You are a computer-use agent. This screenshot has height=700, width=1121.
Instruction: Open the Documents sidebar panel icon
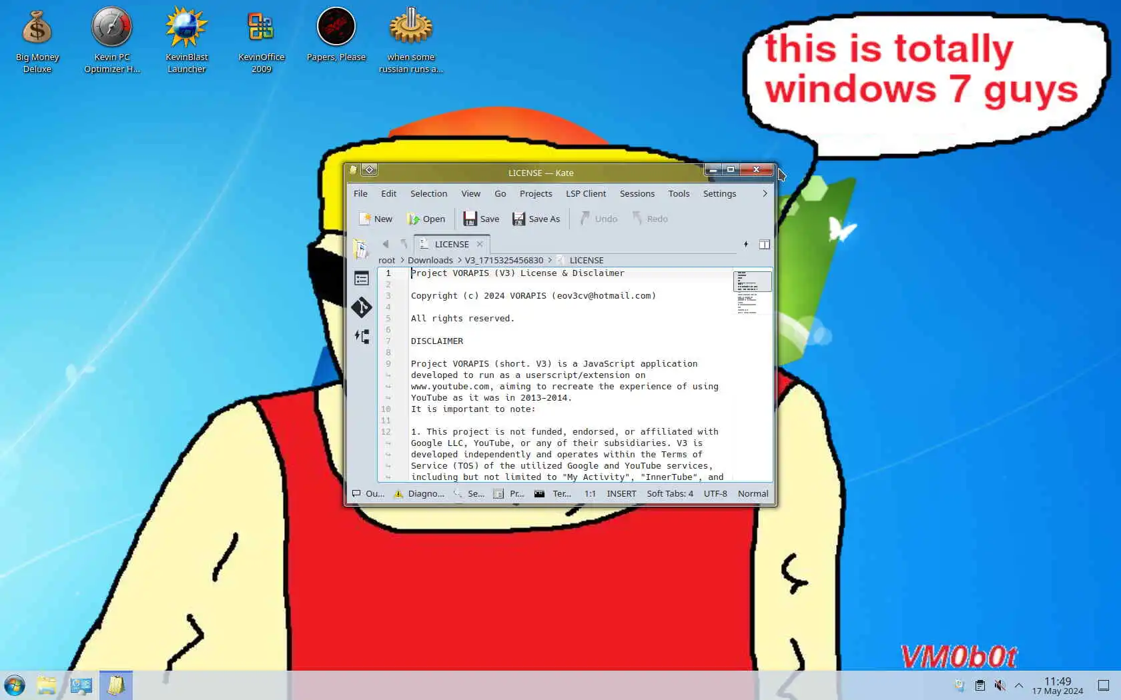(361, 249)
